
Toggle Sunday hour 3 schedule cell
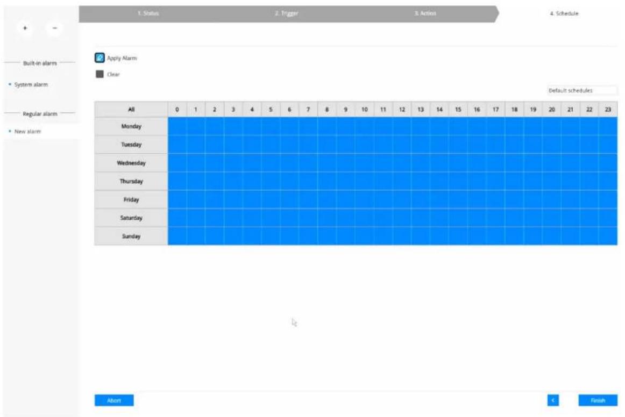tap(233, 236)
